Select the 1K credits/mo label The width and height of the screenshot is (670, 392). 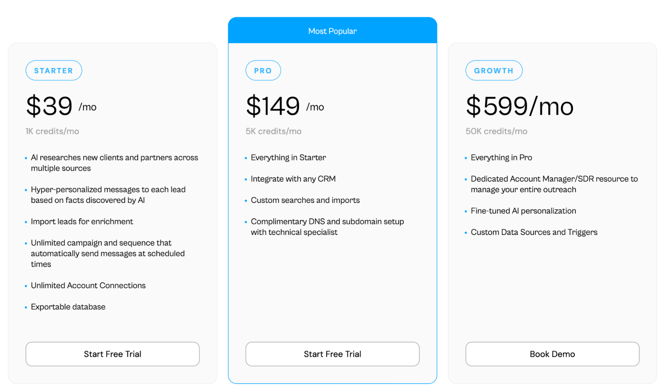click(x=52, y=131)
